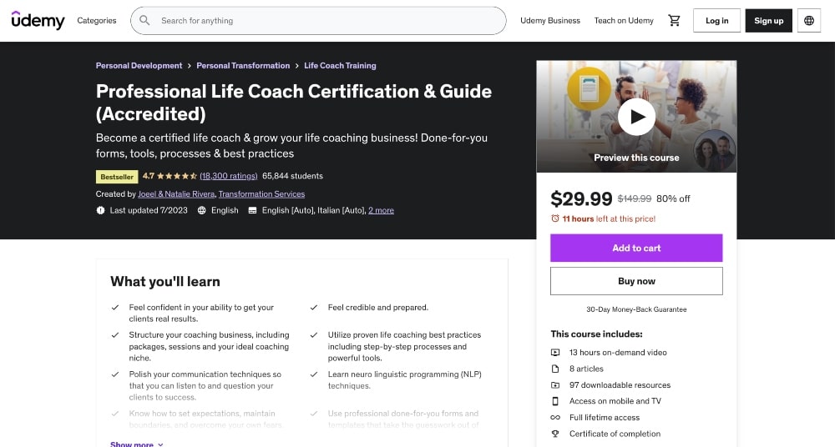Click the Personal Transformation breadcrumb
The image size is (835, 447).
point(243,66)
